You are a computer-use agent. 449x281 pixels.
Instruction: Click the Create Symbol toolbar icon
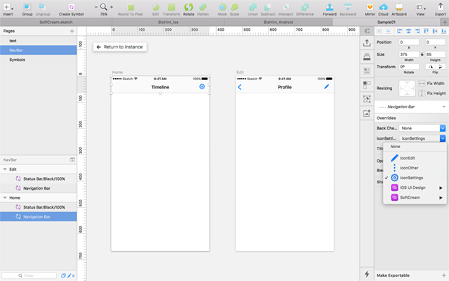click(x=72, y=6)
